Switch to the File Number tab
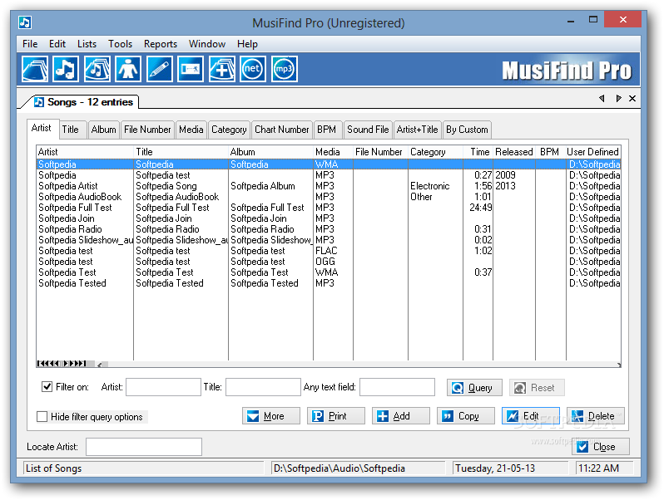This screenshot has width=664, height=500. pyautogui.click(x=147, y=130)
